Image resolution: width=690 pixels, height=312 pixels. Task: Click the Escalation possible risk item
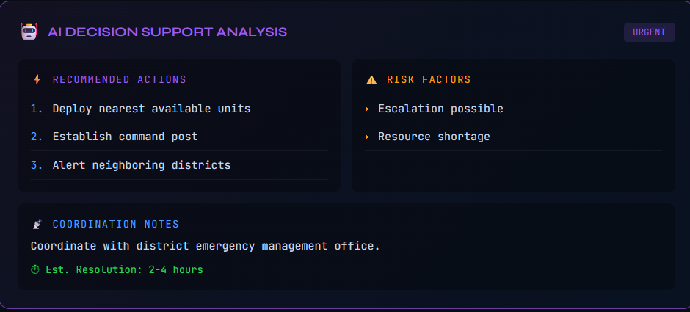click(440, 109)
